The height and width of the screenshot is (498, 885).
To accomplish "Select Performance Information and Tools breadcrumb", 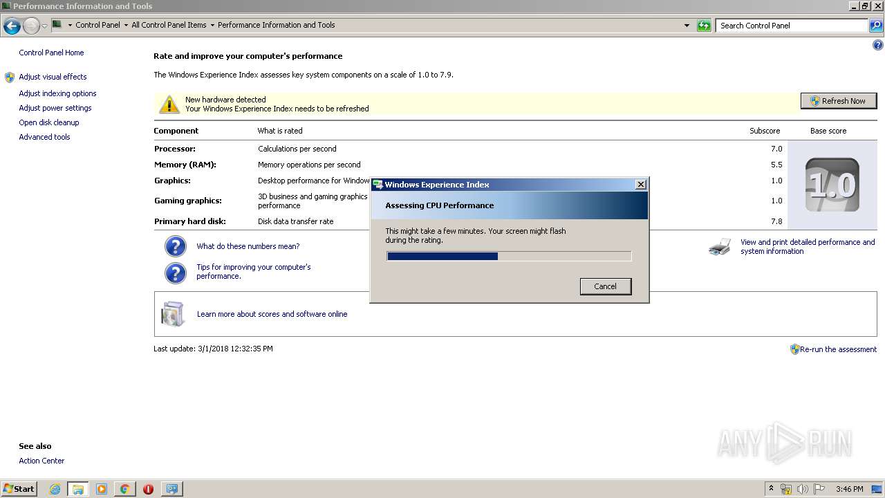I will click(x=276, y=25).
